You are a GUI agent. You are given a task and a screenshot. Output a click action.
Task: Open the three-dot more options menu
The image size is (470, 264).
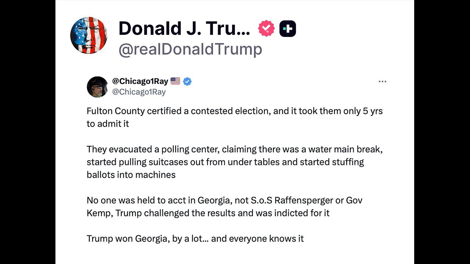pos(382,82)
